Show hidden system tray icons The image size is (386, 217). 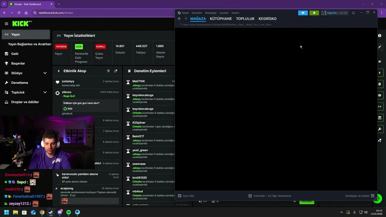pos(341,212)
